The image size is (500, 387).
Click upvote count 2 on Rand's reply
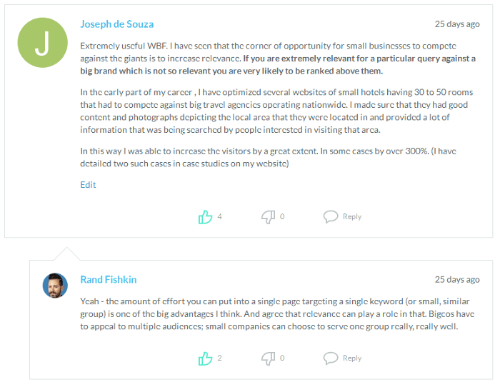(x=220, y=358)
